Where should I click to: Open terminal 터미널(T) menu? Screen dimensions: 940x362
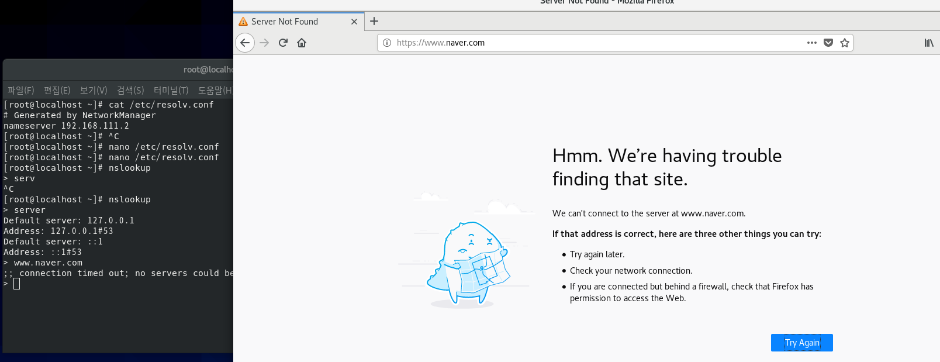tap(171, 90)
